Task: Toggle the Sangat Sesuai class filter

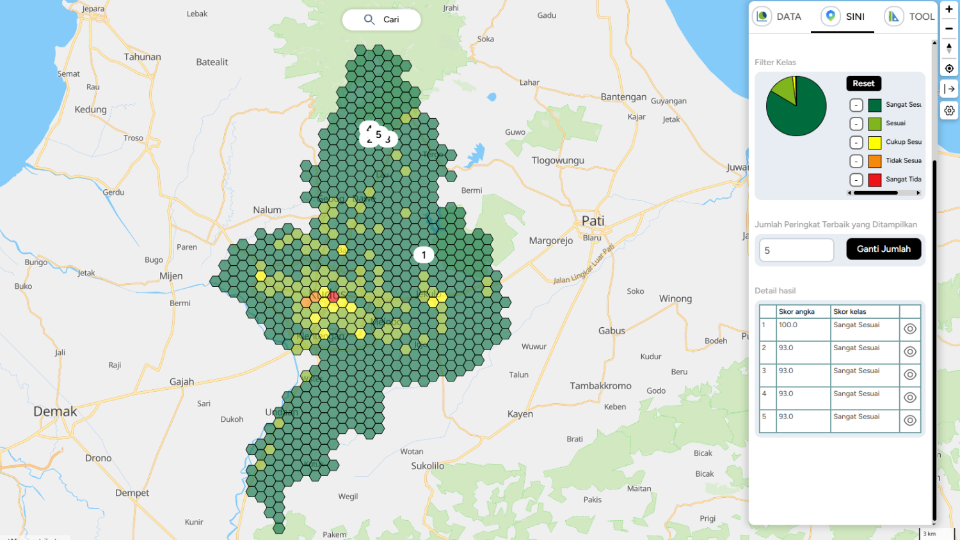Action: pyautogui.click(x=856, y=105)
